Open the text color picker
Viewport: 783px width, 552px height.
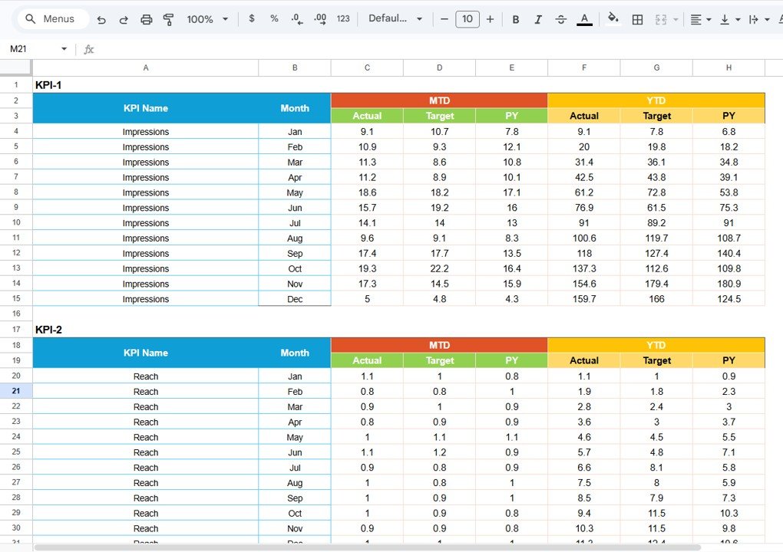[584, 18]
